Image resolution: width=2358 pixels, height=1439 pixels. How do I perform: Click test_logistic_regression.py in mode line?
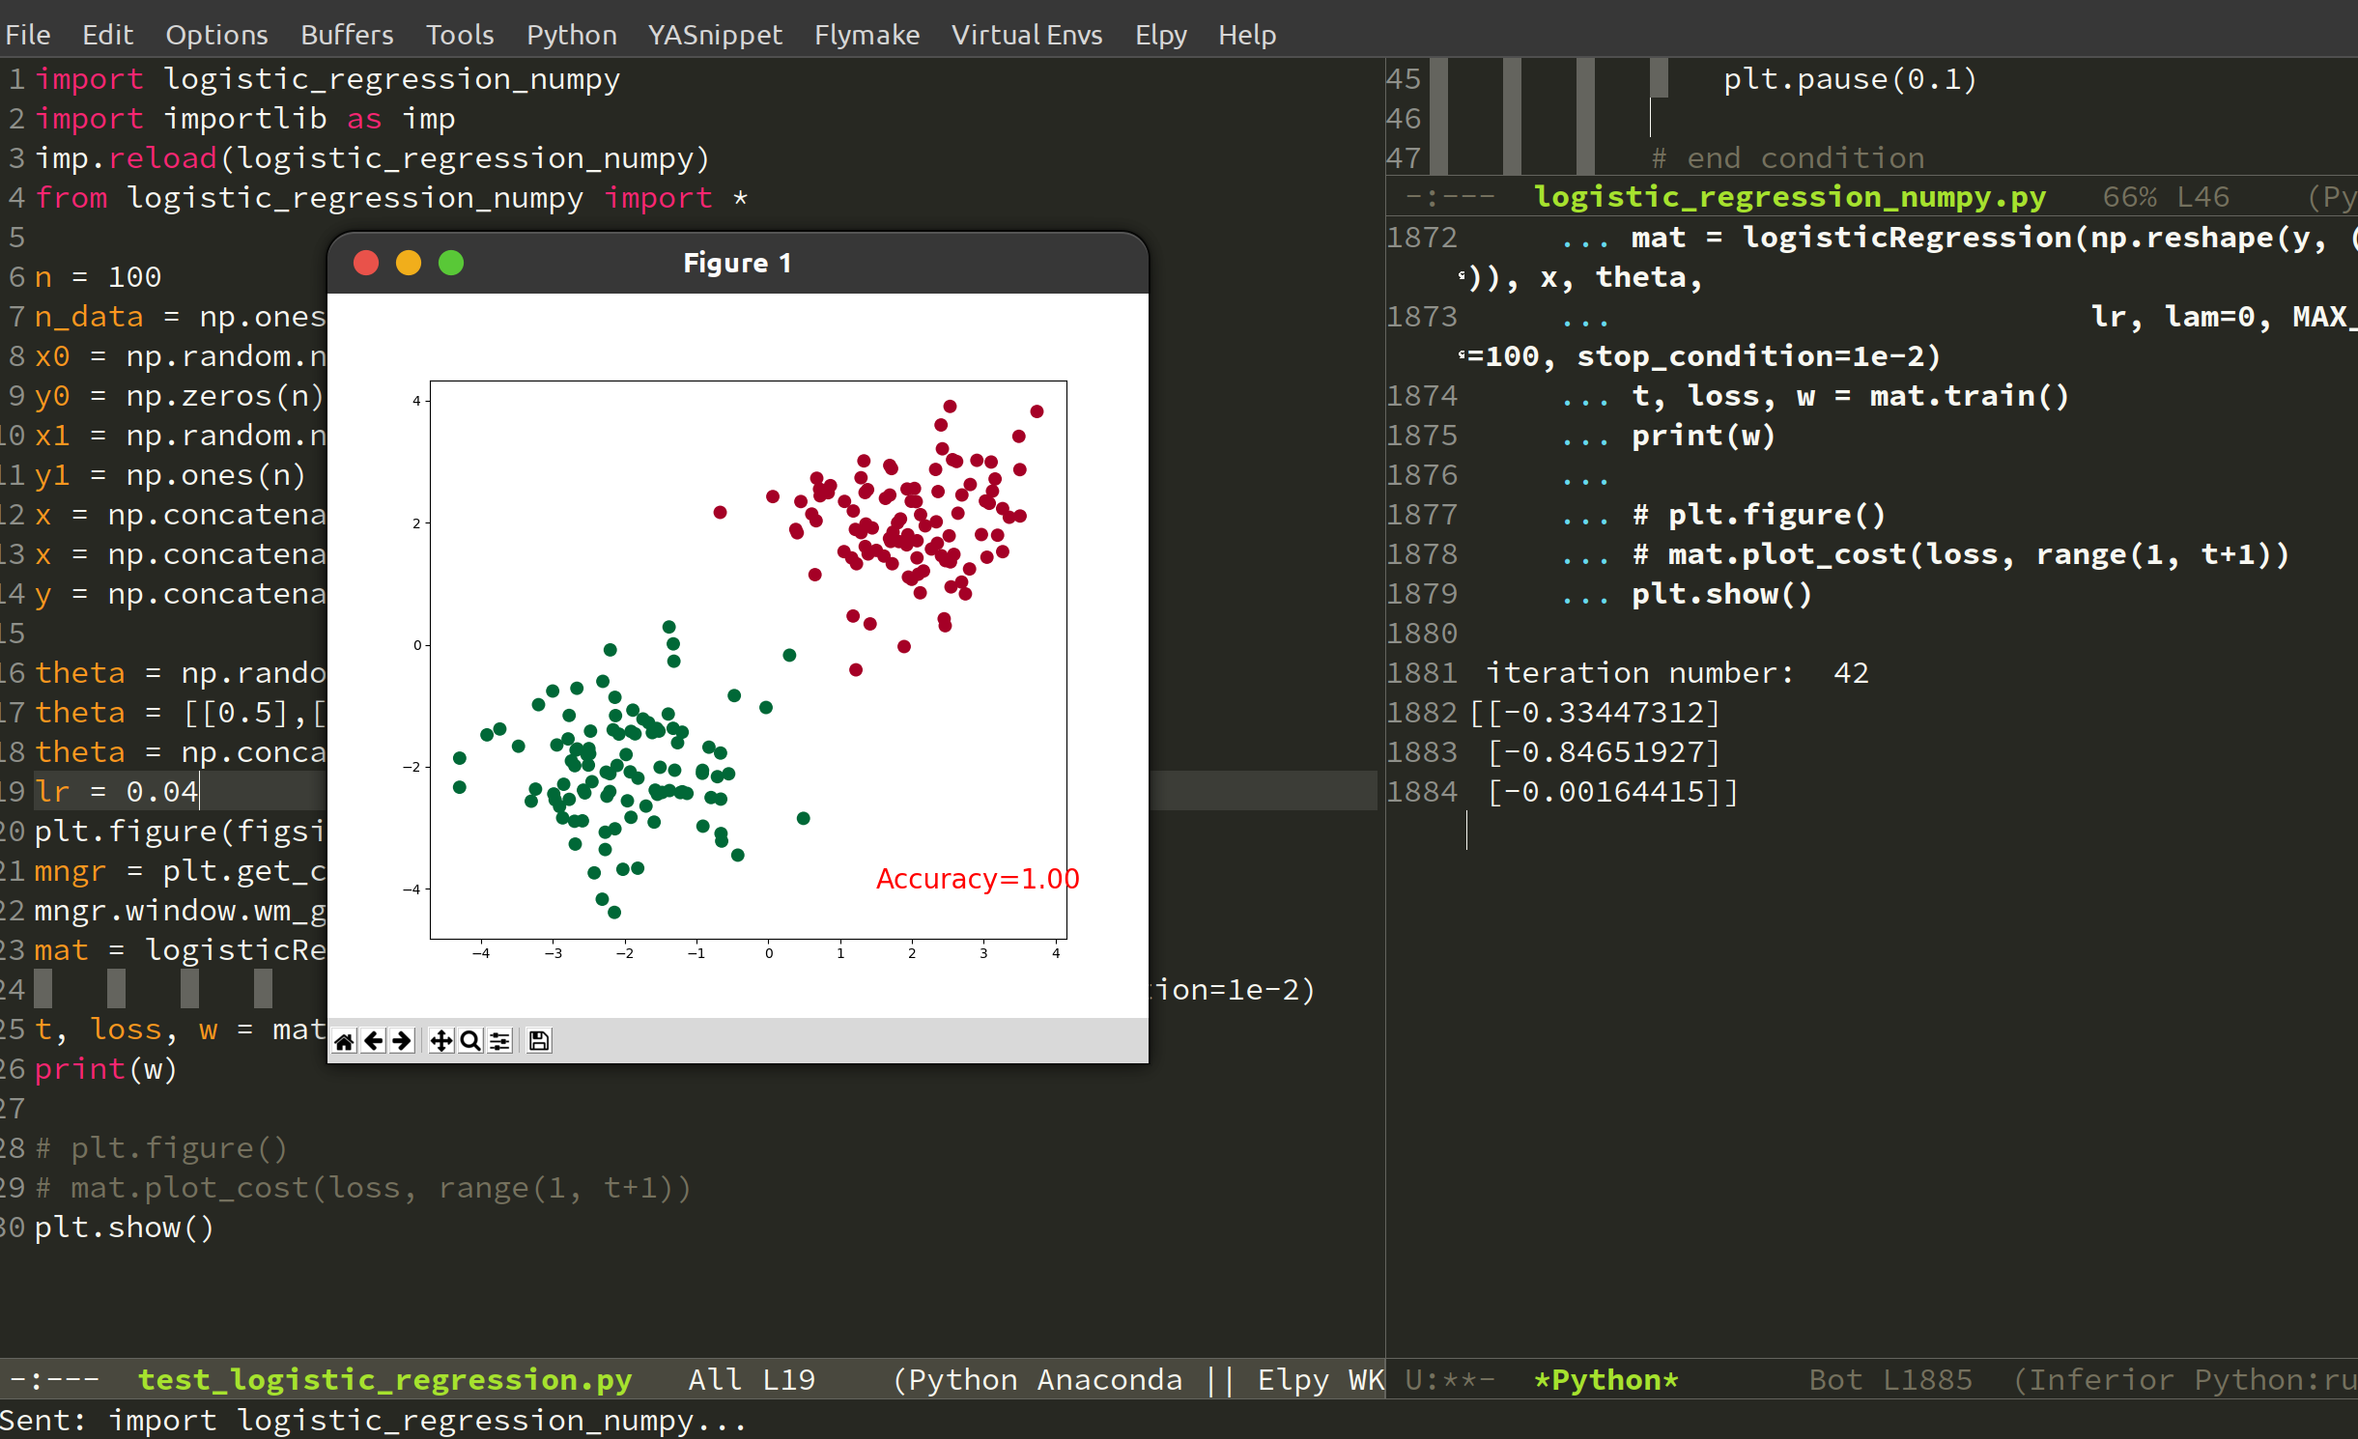(384, 1379)
